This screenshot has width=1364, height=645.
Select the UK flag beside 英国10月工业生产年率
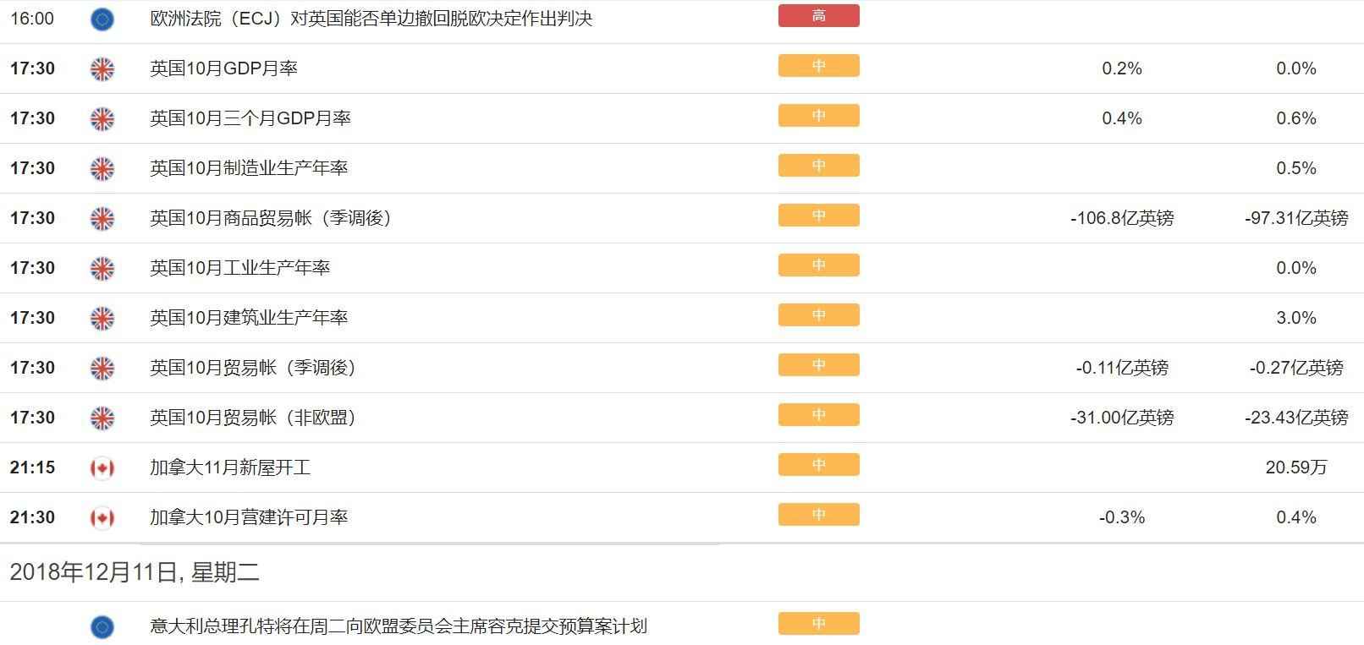pos(102,268)
